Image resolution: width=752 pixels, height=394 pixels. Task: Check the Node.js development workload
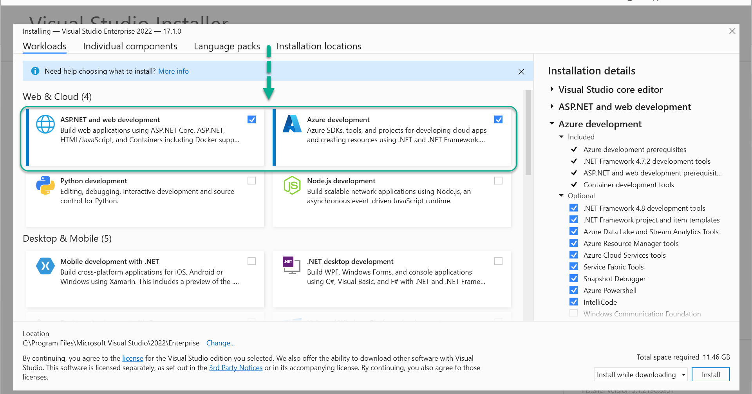pyautogui.click(x=499, y=181)
